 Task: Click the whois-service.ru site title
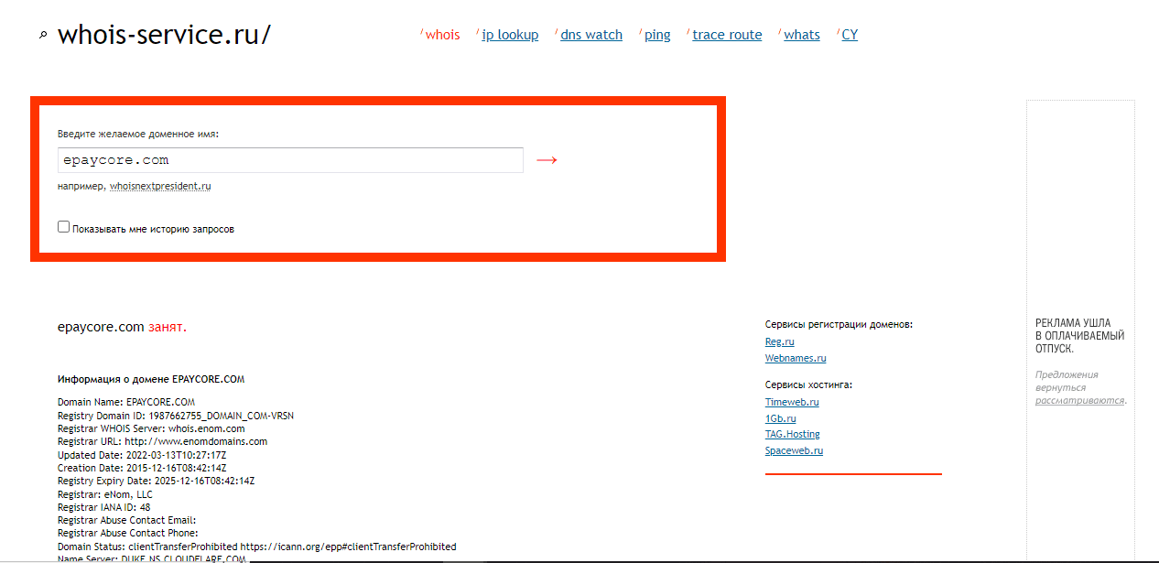164,35
